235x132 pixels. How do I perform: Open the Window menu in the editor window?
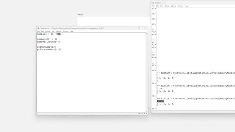click(x=65, y=31)
